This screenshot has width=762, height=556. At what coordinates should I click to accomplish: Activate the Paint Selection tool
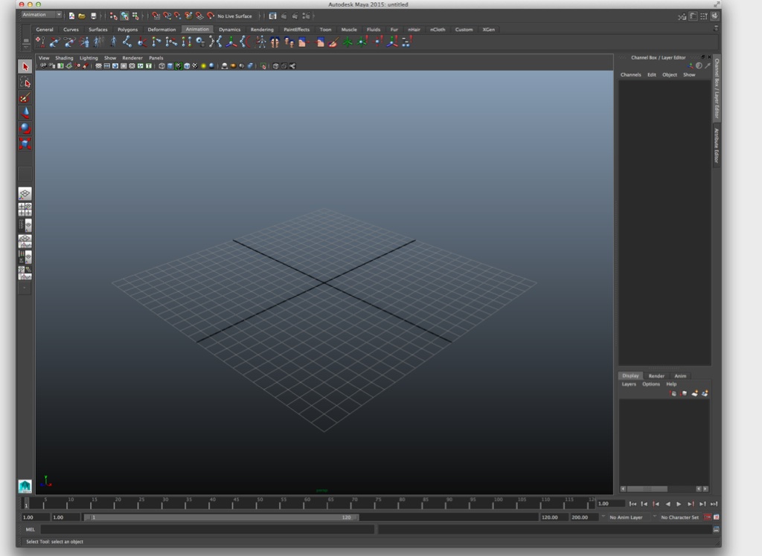[25, 97]
